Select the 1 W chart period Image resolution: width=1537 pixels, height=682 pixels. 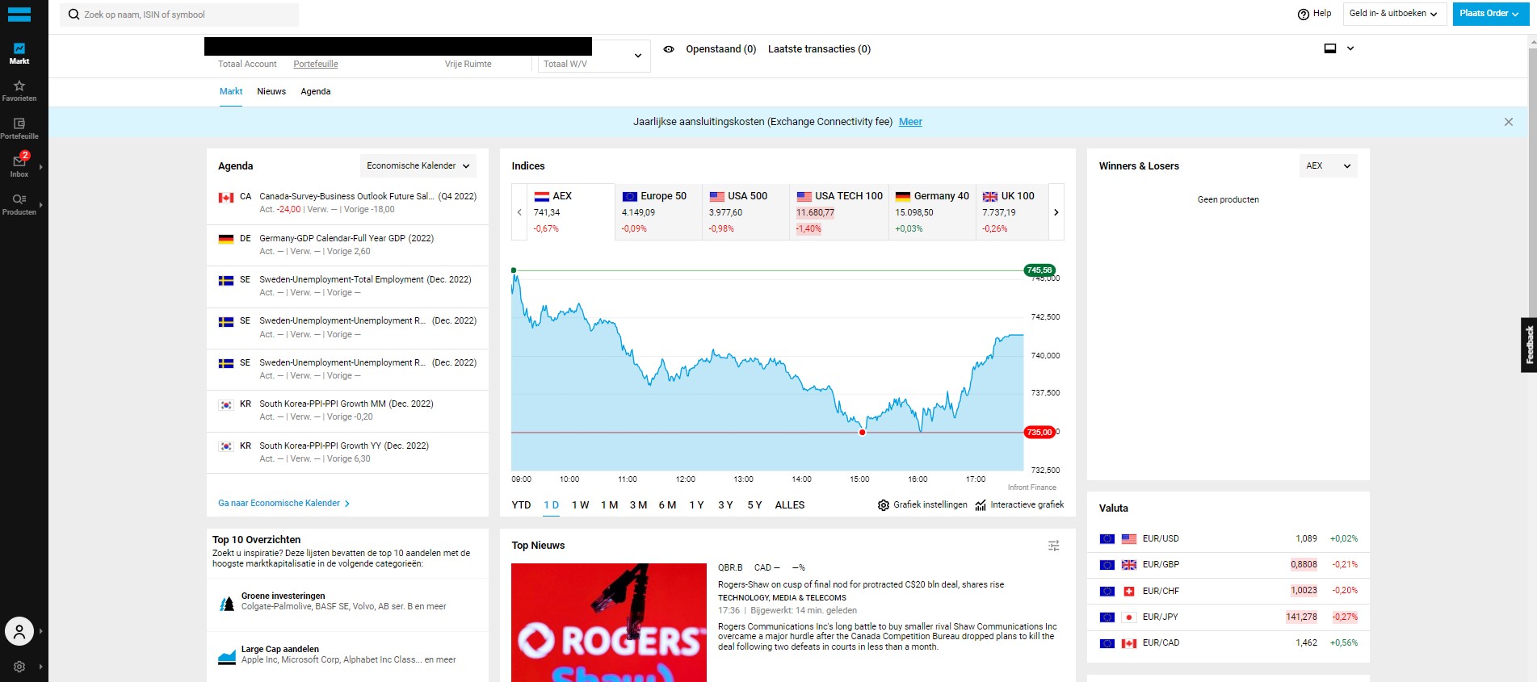pos(580,505)
